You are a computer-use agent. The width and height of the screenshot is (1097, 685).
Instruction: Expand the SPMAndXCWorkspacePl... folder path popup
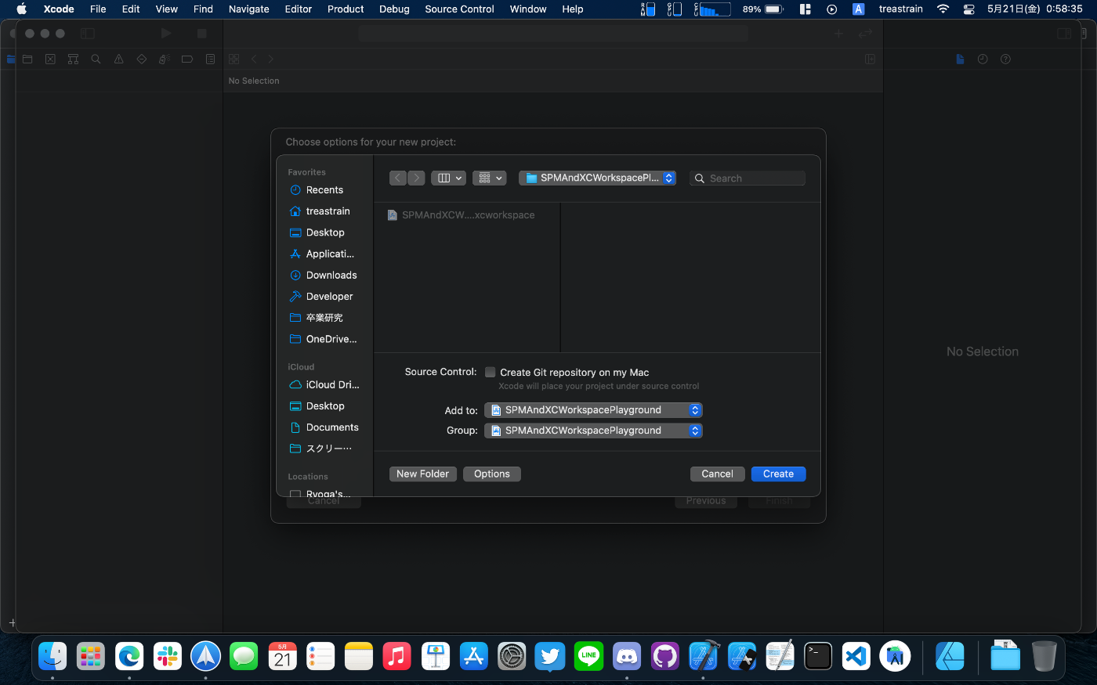coord(597,178)
